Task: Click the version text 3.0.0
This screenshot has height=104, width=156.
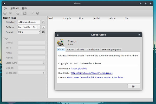Action: click(70, 44)
